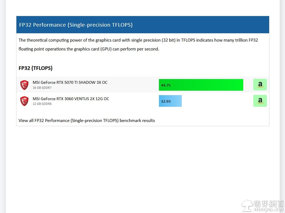
Task: Click the FP32 (TFLOPS) subheading
Action: coord(35,68)
